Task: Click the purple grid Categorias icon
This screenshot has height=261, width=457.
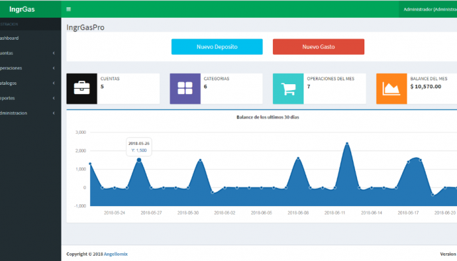Action: point(185,89)
